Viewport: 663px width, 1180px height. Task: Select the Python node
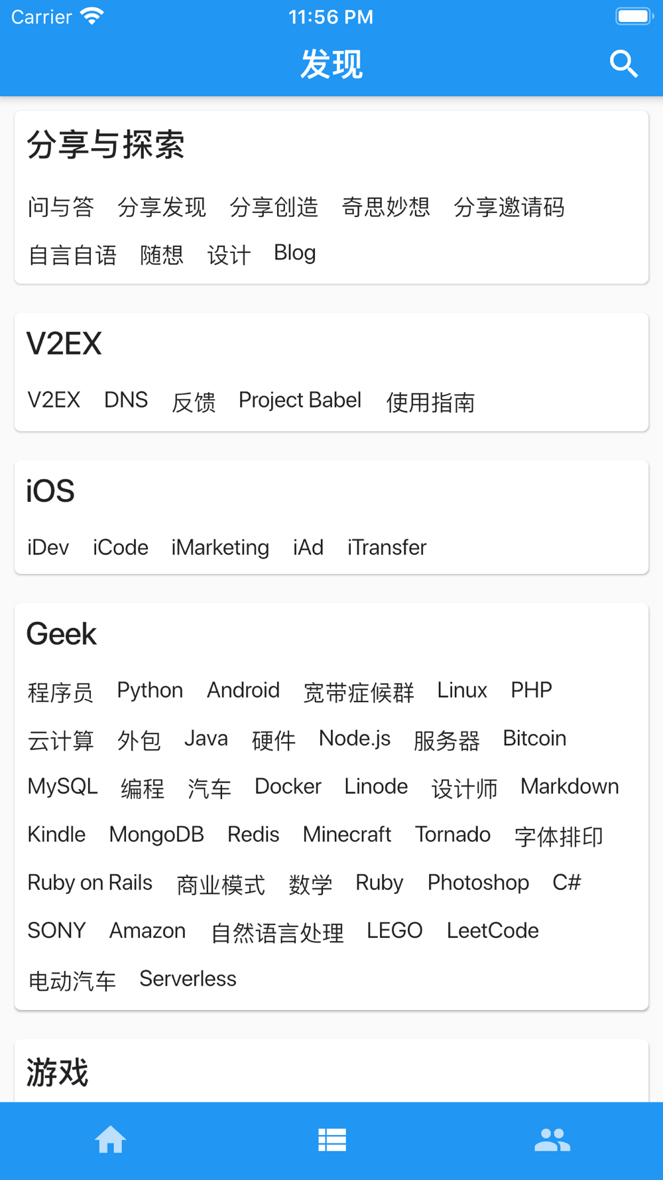(x=150, y=690)
